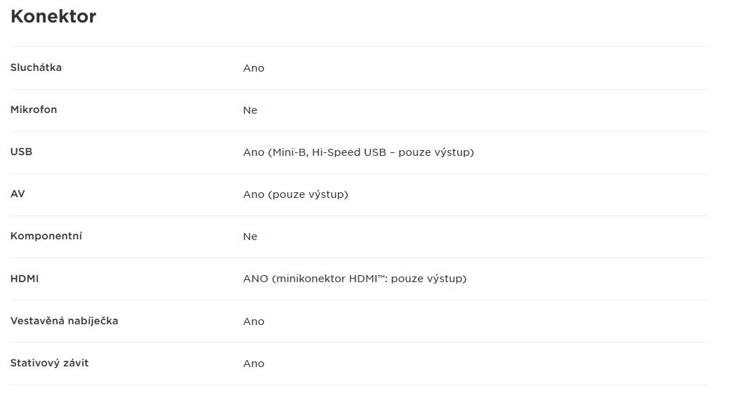Select the Mikrofon row label

pyautogui.click(x=34, y=109)
